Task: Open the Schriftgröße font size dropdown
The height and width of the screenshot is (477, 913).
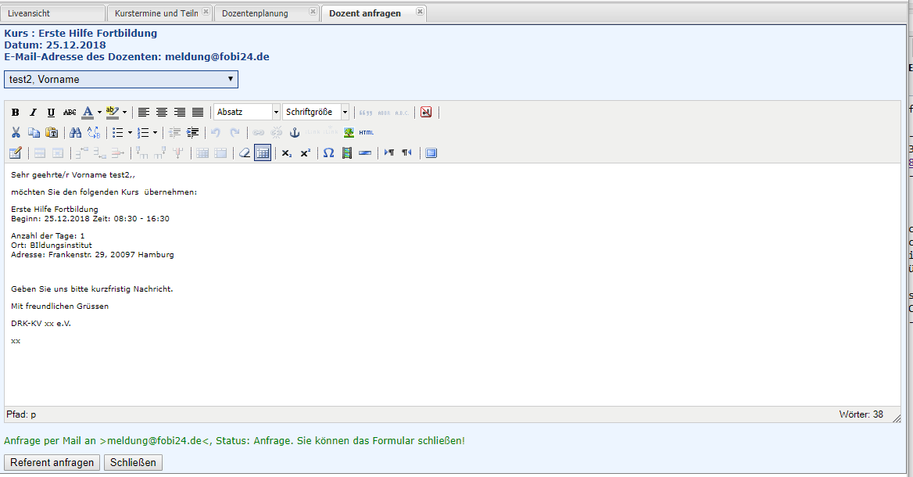Action: (x=316, y=113)
